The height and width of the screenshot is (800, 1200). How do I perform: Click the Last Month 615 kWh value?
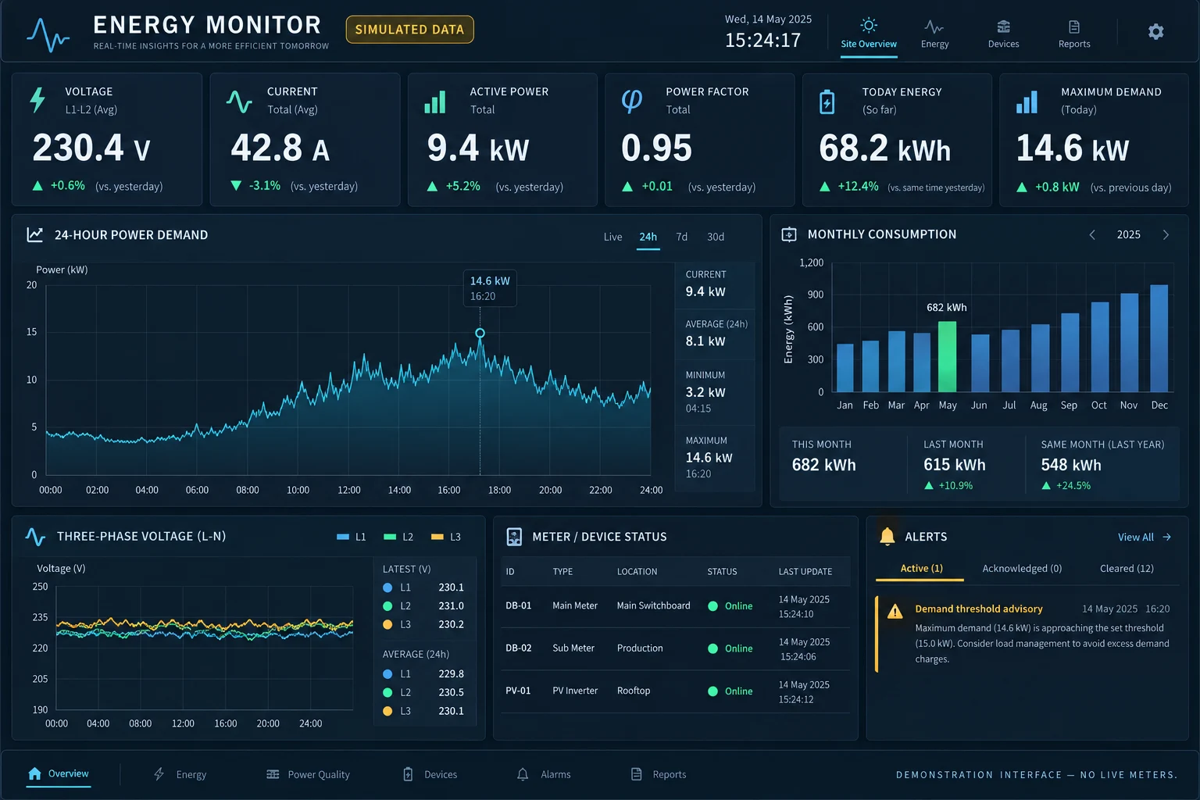955,465
